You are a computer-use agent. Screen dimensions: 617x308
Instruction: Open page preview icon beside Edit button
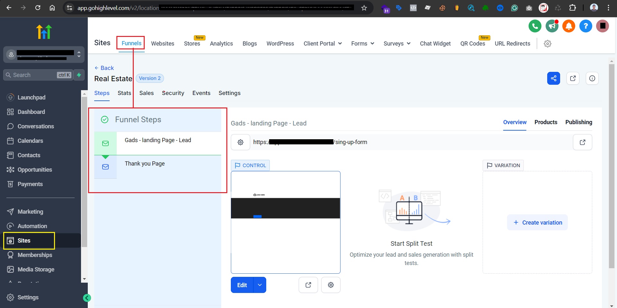308,285
